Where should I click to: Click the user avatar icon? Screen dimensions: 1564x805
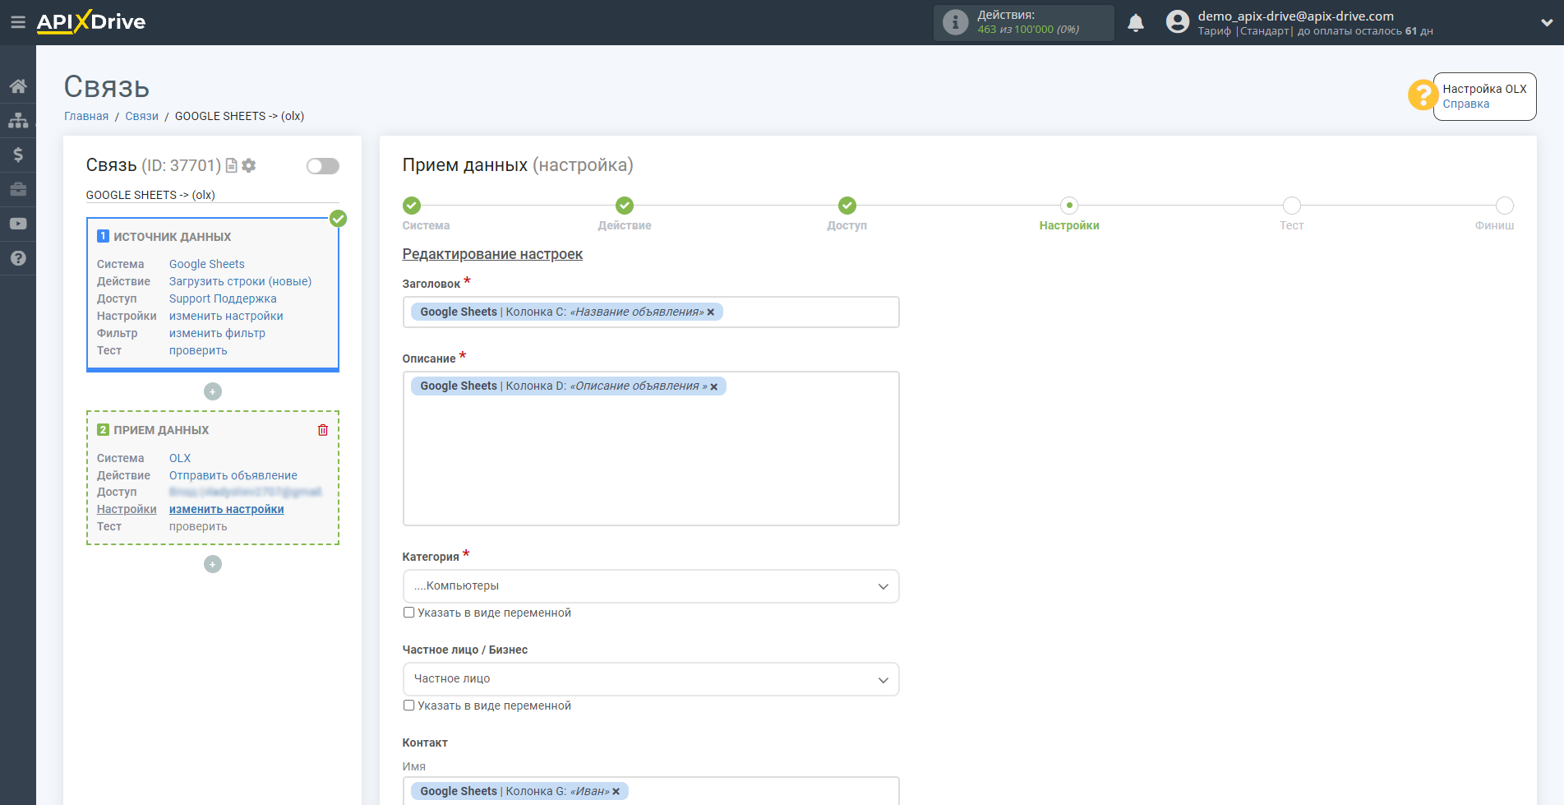click(1178, 22)
